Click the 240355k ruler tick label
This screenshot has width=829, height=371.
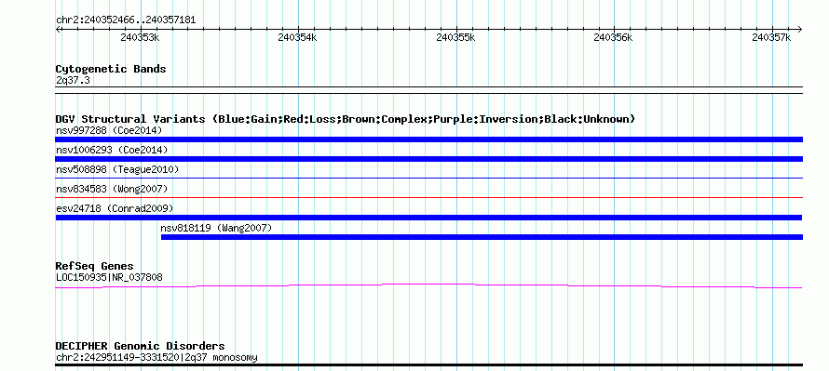[455, 37]
